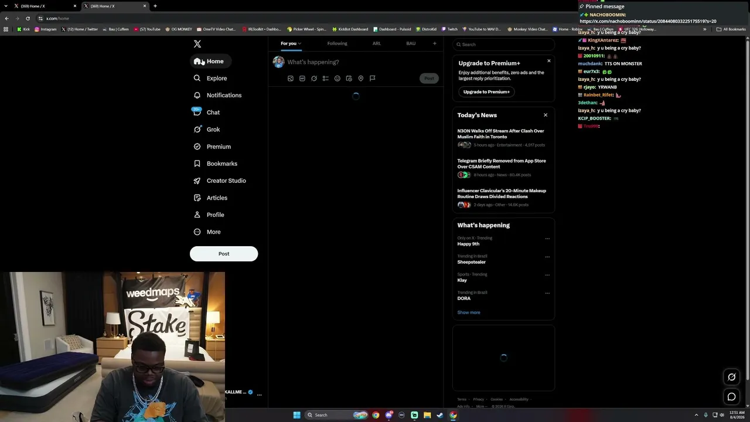The image size is (750, 422).
Task: Add a new timeline tab with plus
Action: [x=434, y=43]
